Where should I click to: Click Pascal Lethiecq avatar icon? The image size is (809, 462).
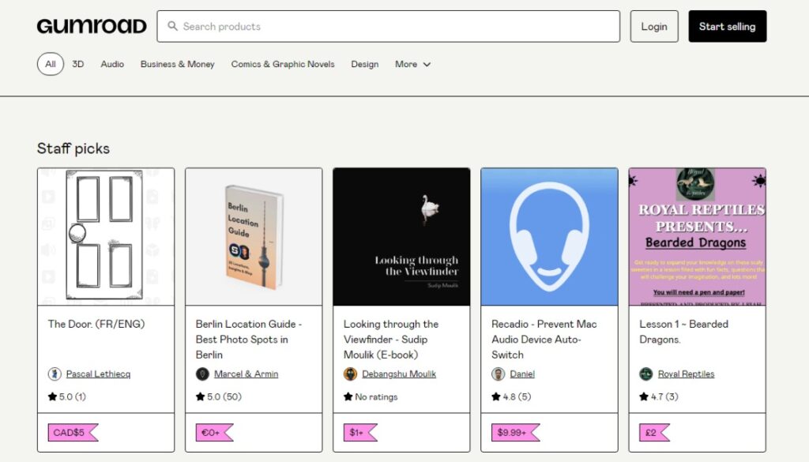[x=55, y=374]
